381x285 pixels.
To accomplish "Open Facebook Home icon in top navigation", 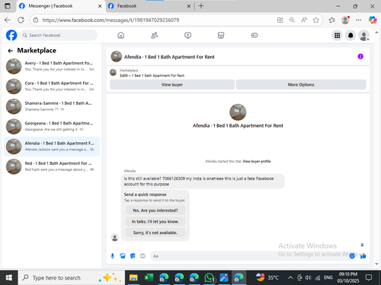I will pyautogui.click(x=121, y=35).
